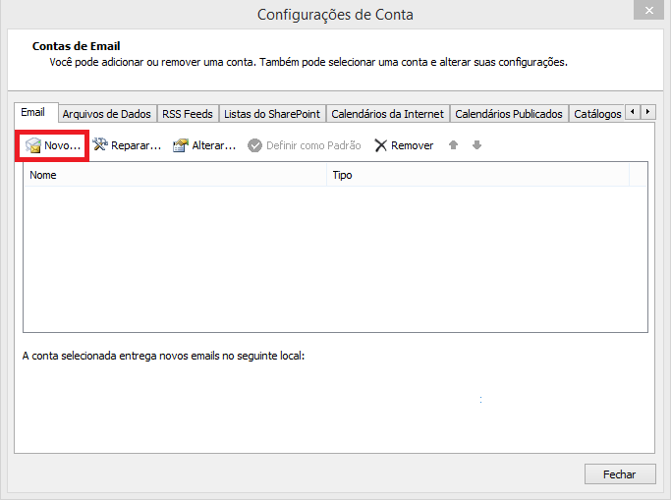Move account down with the down arrow
The image size is (671, 500).
pyautogui.click(x=476, y=145)
